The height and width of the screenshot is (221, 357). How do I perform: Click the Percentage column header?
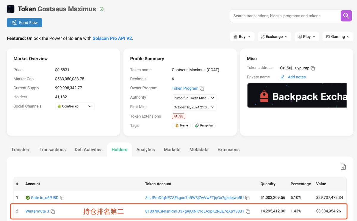301,184
